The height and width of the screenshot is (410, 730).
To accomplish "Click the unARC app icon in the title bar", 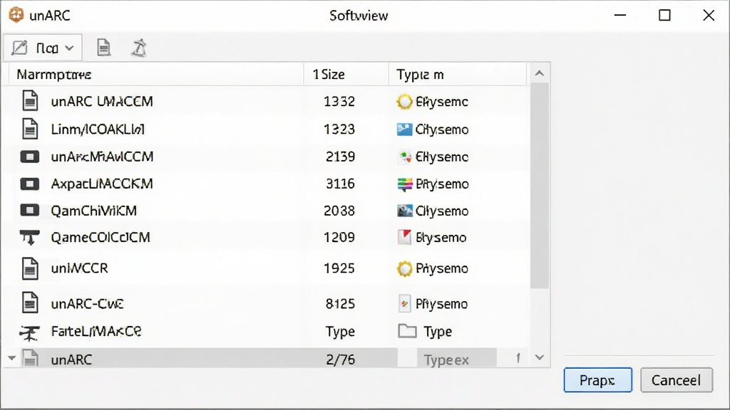I will point(16,15).
